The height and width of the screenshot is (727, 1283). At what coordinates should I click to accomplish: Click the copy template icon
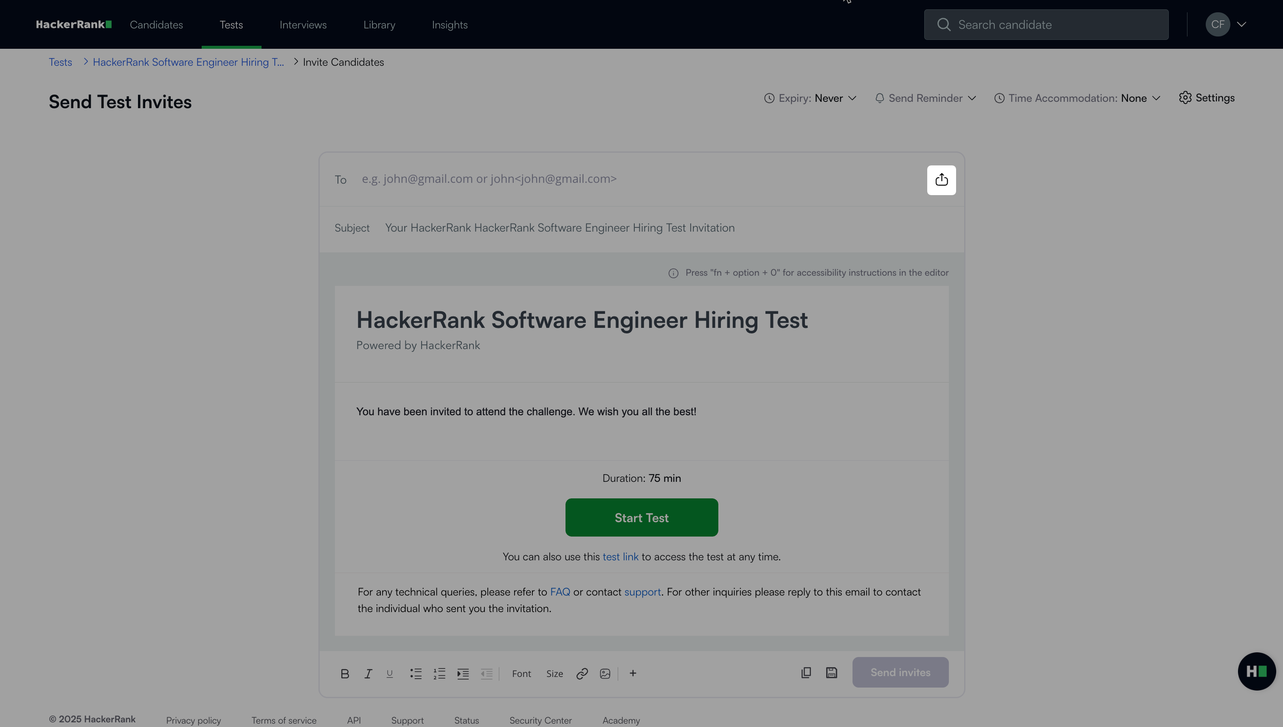coord(806,673)
